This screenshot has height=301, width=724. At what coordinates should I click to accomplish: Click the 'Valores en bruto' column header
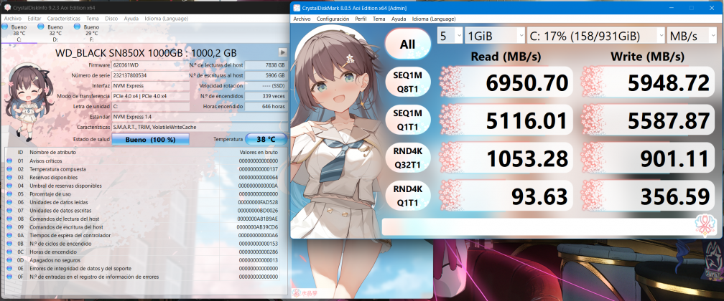point(259,152)
